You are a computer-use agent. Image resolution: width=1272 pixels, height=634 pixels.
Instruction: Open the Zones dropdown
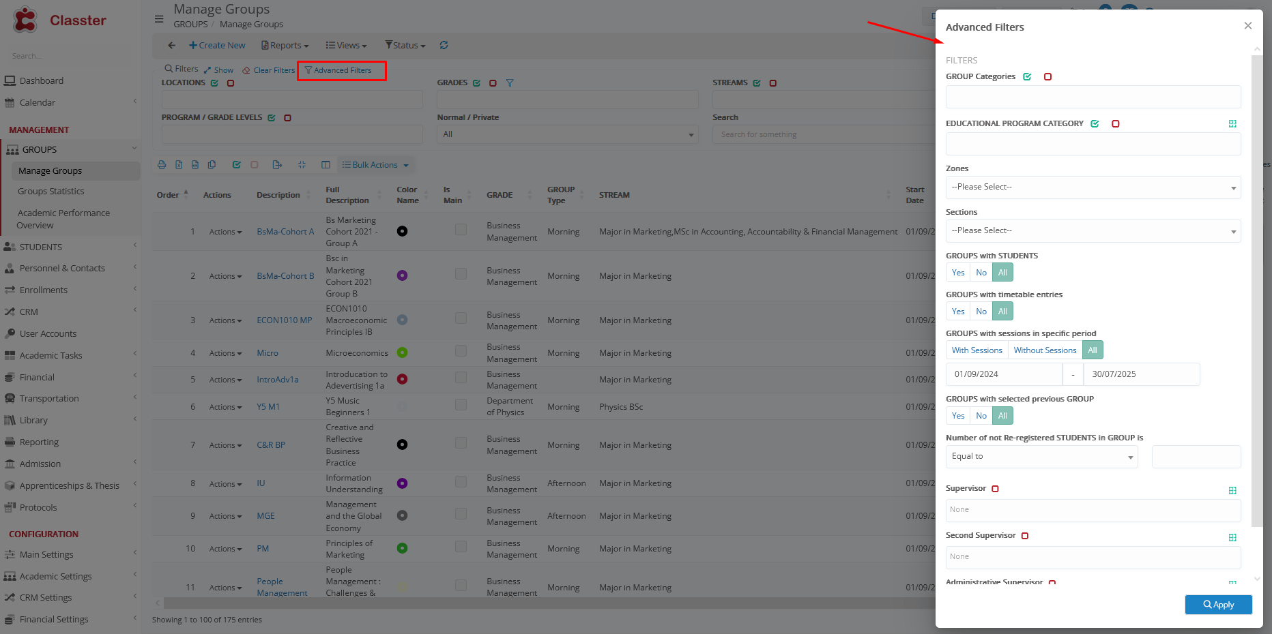(1093, 187)
